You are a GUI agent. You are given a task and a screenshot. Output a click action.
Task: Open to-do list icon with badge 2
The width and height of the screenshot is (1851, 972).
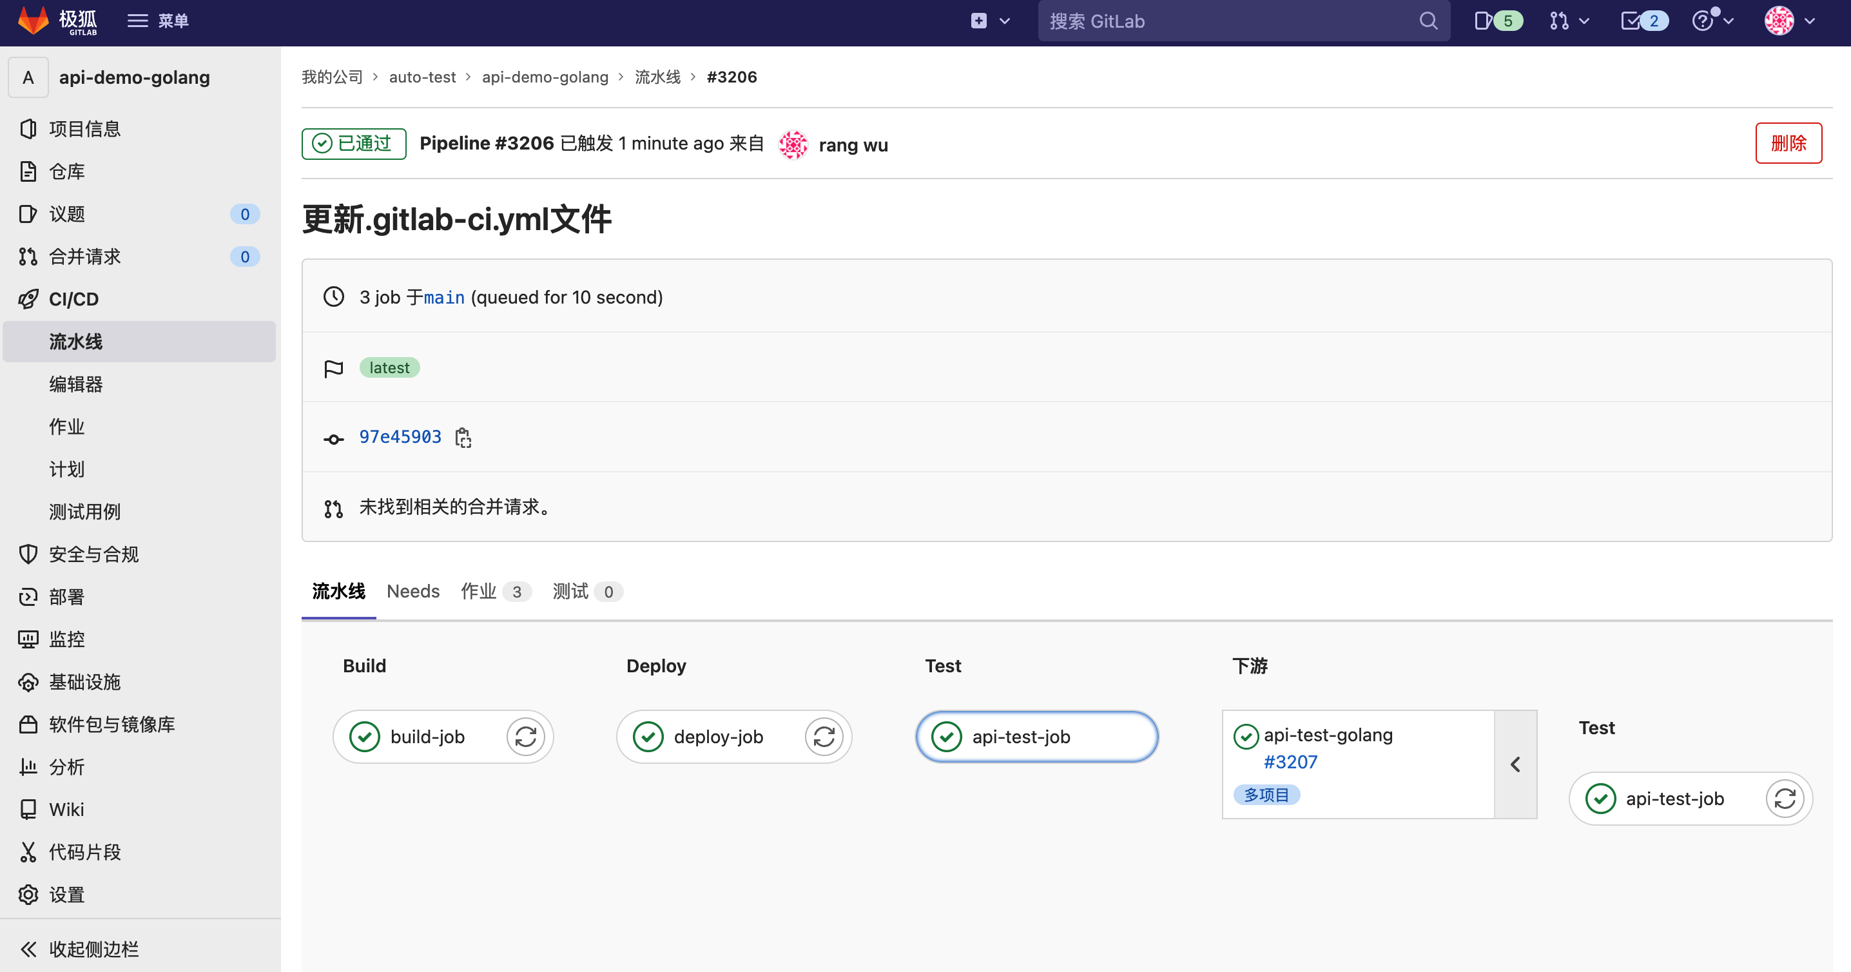pos(1643,21)
